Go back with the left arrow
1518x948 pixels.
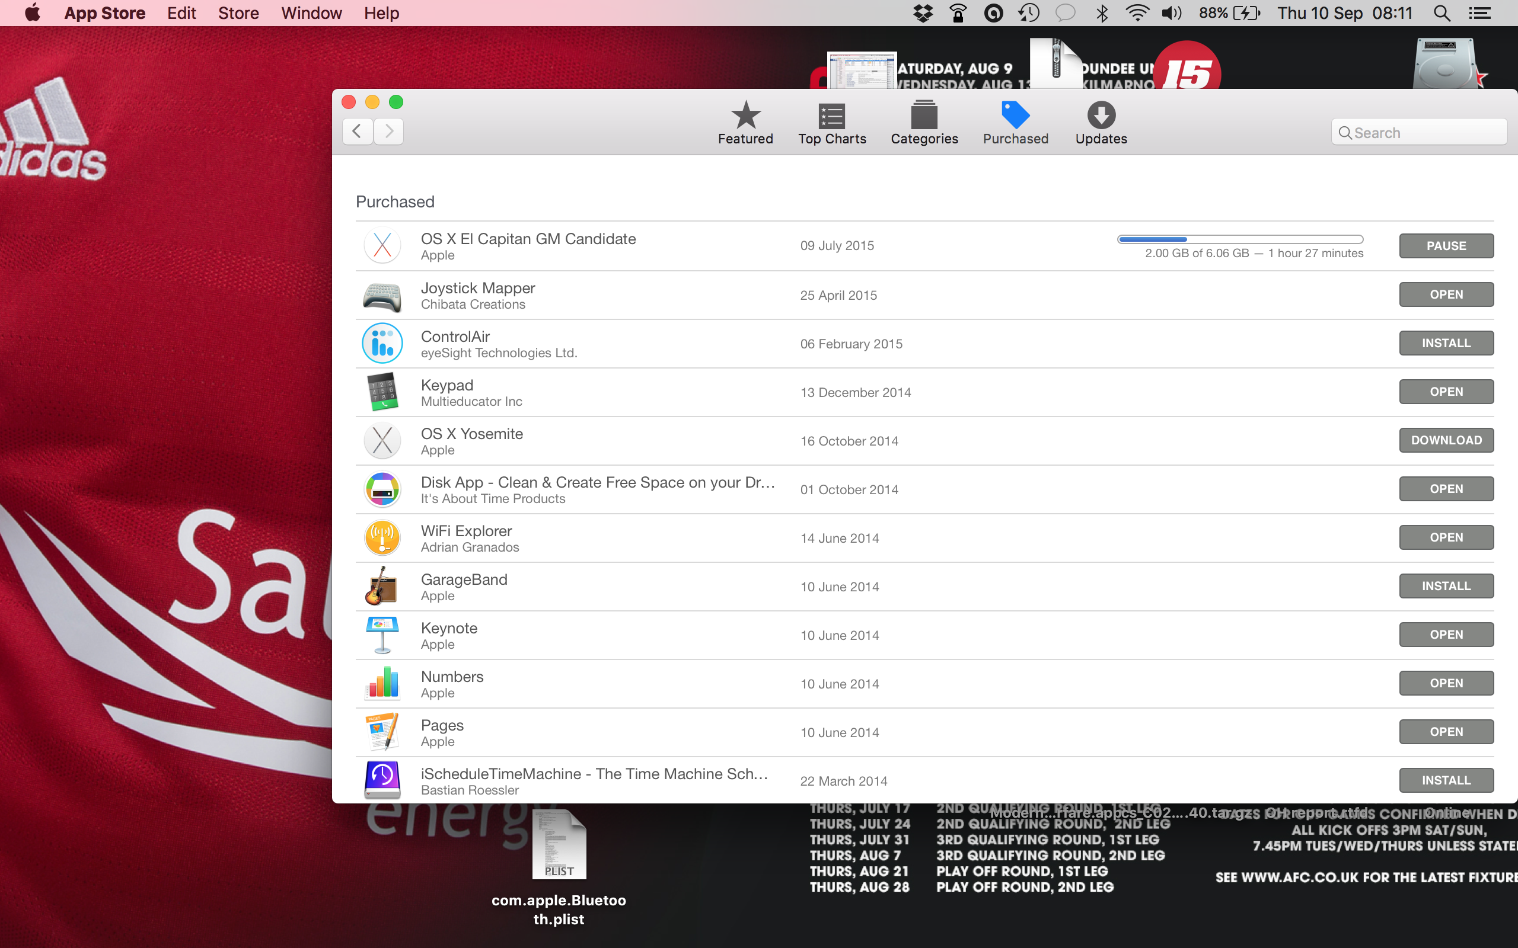(358, 131)
